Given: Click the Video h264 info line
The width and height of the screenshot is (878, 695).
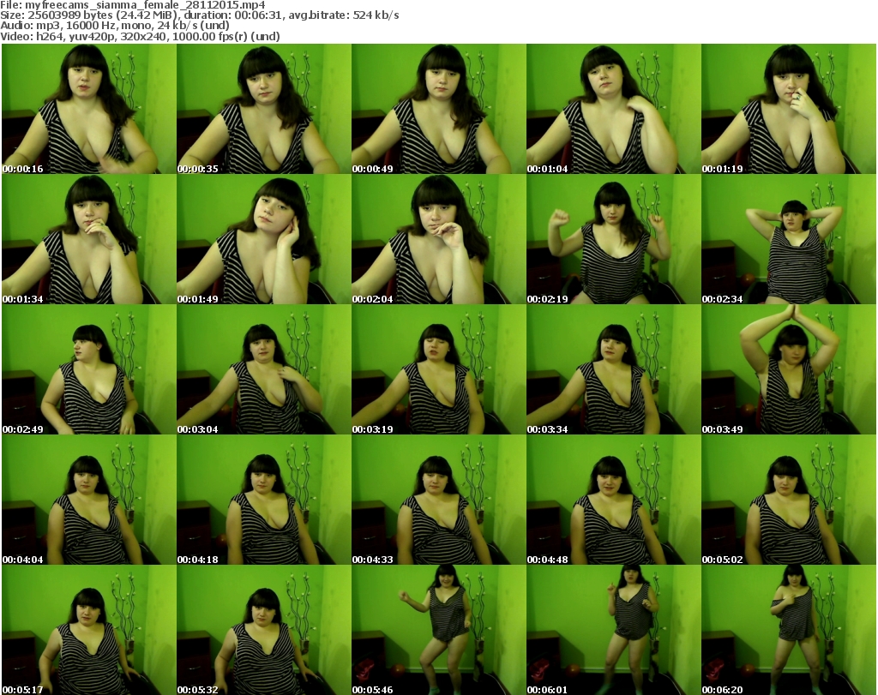Looking at the screenshot, I should pyautogui.click(x=140, y=36).
